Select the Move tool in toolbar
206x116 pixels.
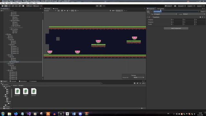[6, 6]
